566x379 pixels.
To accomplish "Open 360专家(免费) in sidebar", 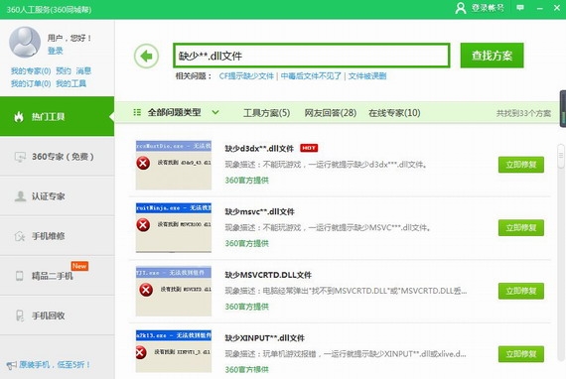I will 57,157.
